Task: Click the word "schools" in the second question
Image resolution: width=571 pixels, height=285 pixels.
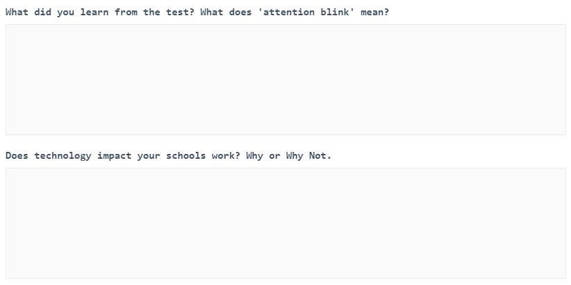Action: tap(185, 155)
